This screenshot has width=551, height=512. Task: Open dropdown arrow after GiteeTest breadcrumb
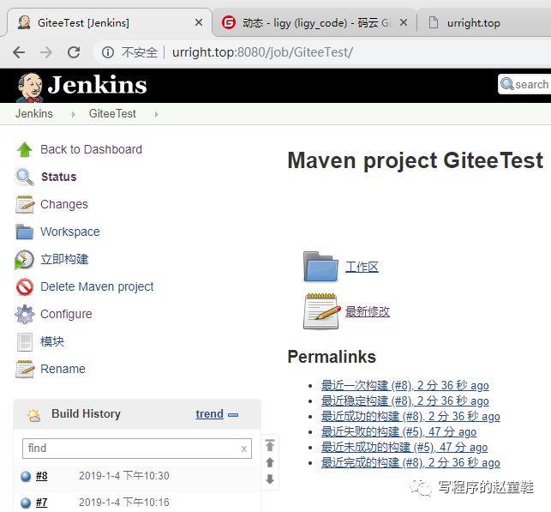[x=157, y=114]
